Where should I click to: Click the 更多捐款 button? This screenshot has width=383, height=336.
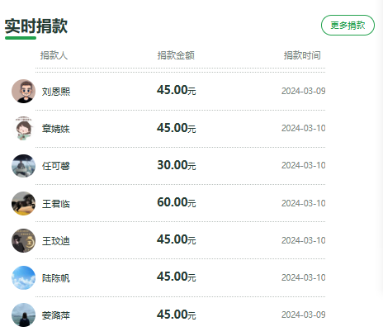pos(348,26)
